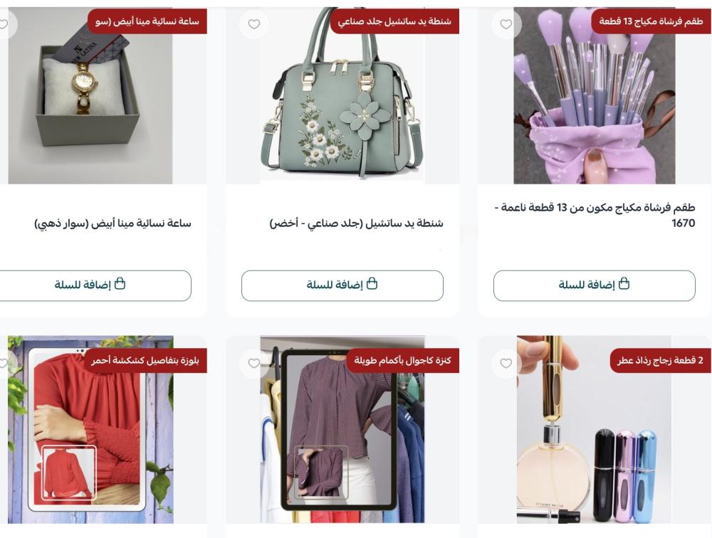Open the red ruffled blouse image
The width and height of the screenshot is (712, 538).
pos(90,430)
